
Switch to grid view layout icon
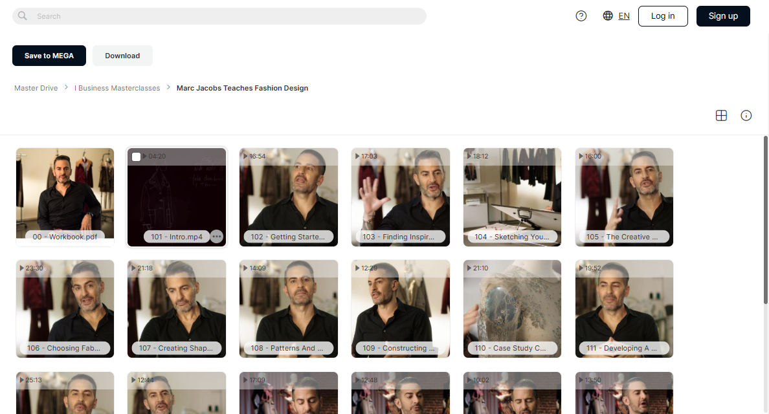click(x=721, y=116)
